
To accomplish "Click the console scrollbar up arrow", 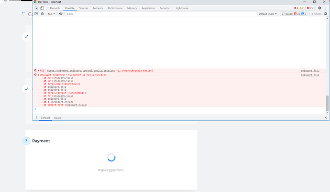I will tap(327, 19).
